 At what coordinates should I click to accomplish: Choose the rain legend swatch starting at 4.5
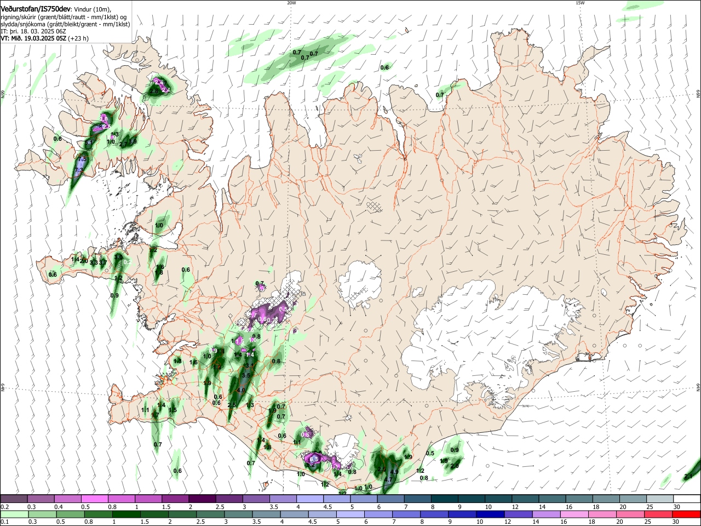click(321, 514)
